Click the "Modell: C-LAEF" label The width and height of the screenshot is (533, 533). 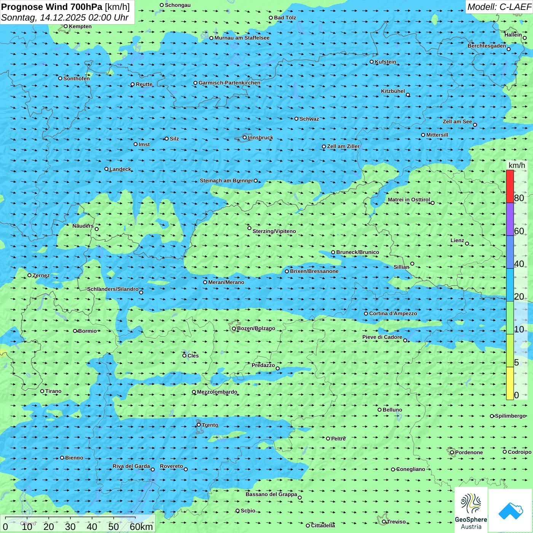(x=499, y=7)
